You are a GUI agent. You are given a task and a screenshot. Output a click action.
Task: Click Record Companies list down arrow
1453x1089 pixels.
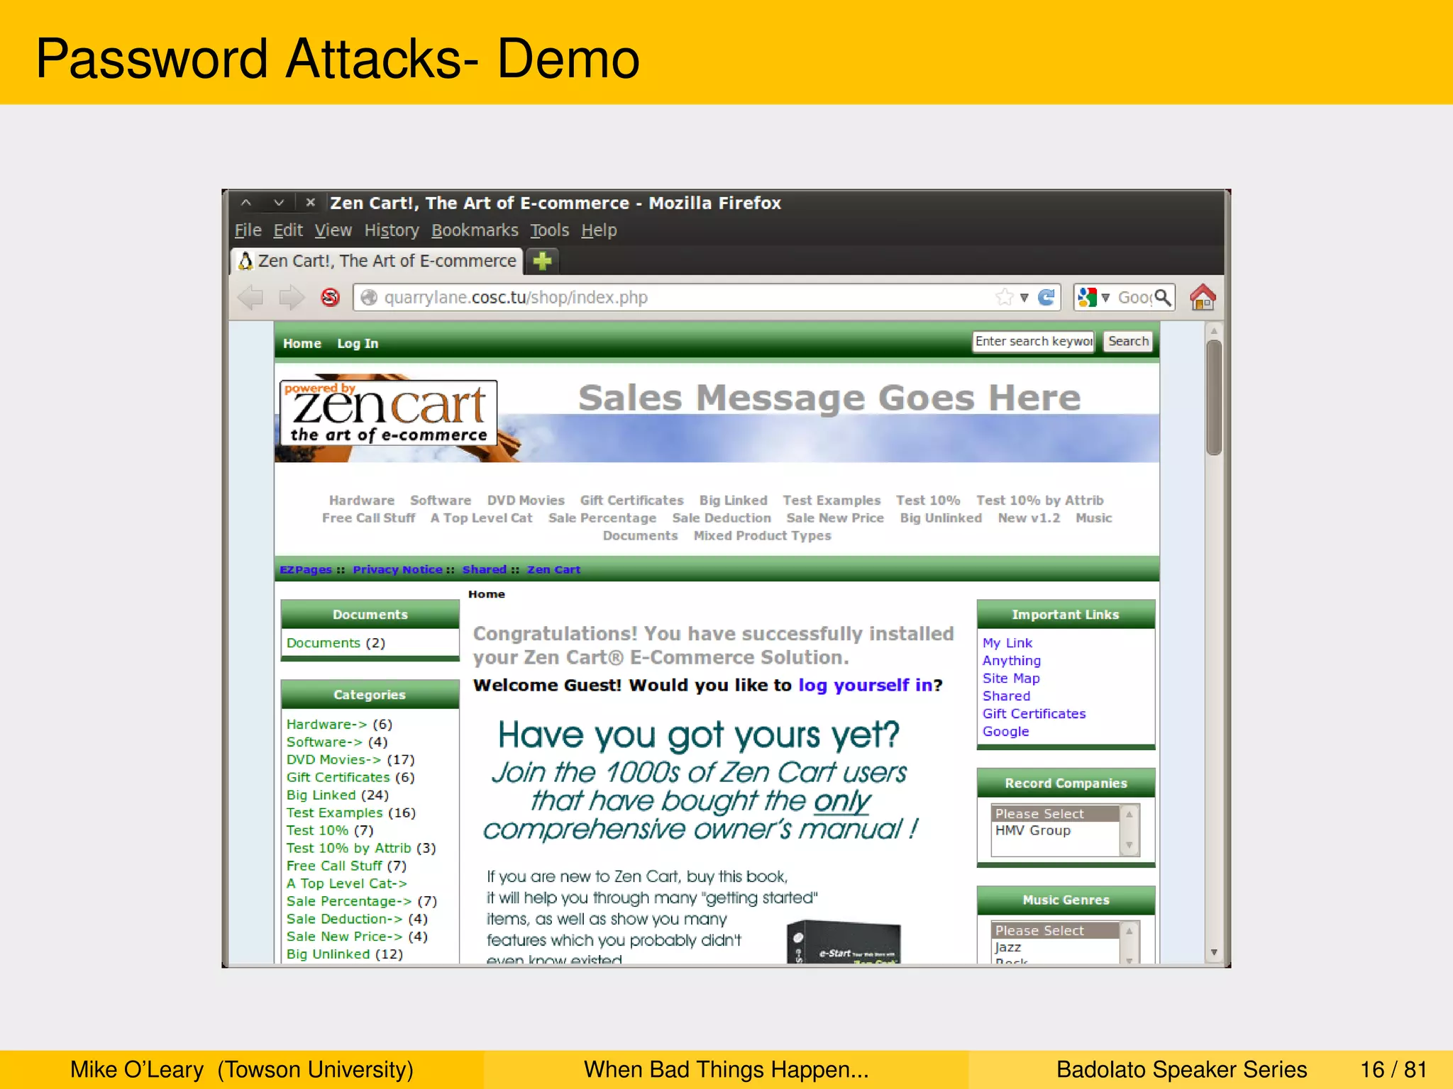1129,845
